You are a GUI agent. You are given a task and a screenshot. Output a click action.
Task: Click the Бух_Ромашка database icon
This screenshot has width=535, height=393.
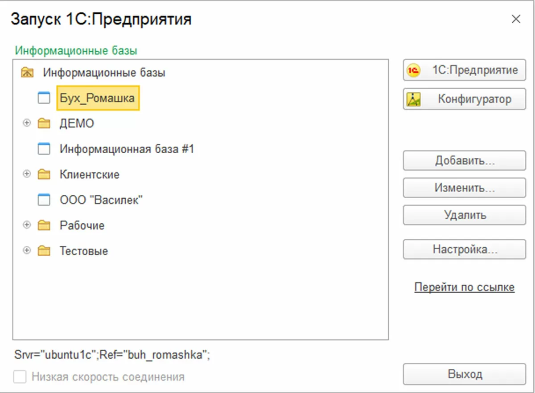point(44,98)
